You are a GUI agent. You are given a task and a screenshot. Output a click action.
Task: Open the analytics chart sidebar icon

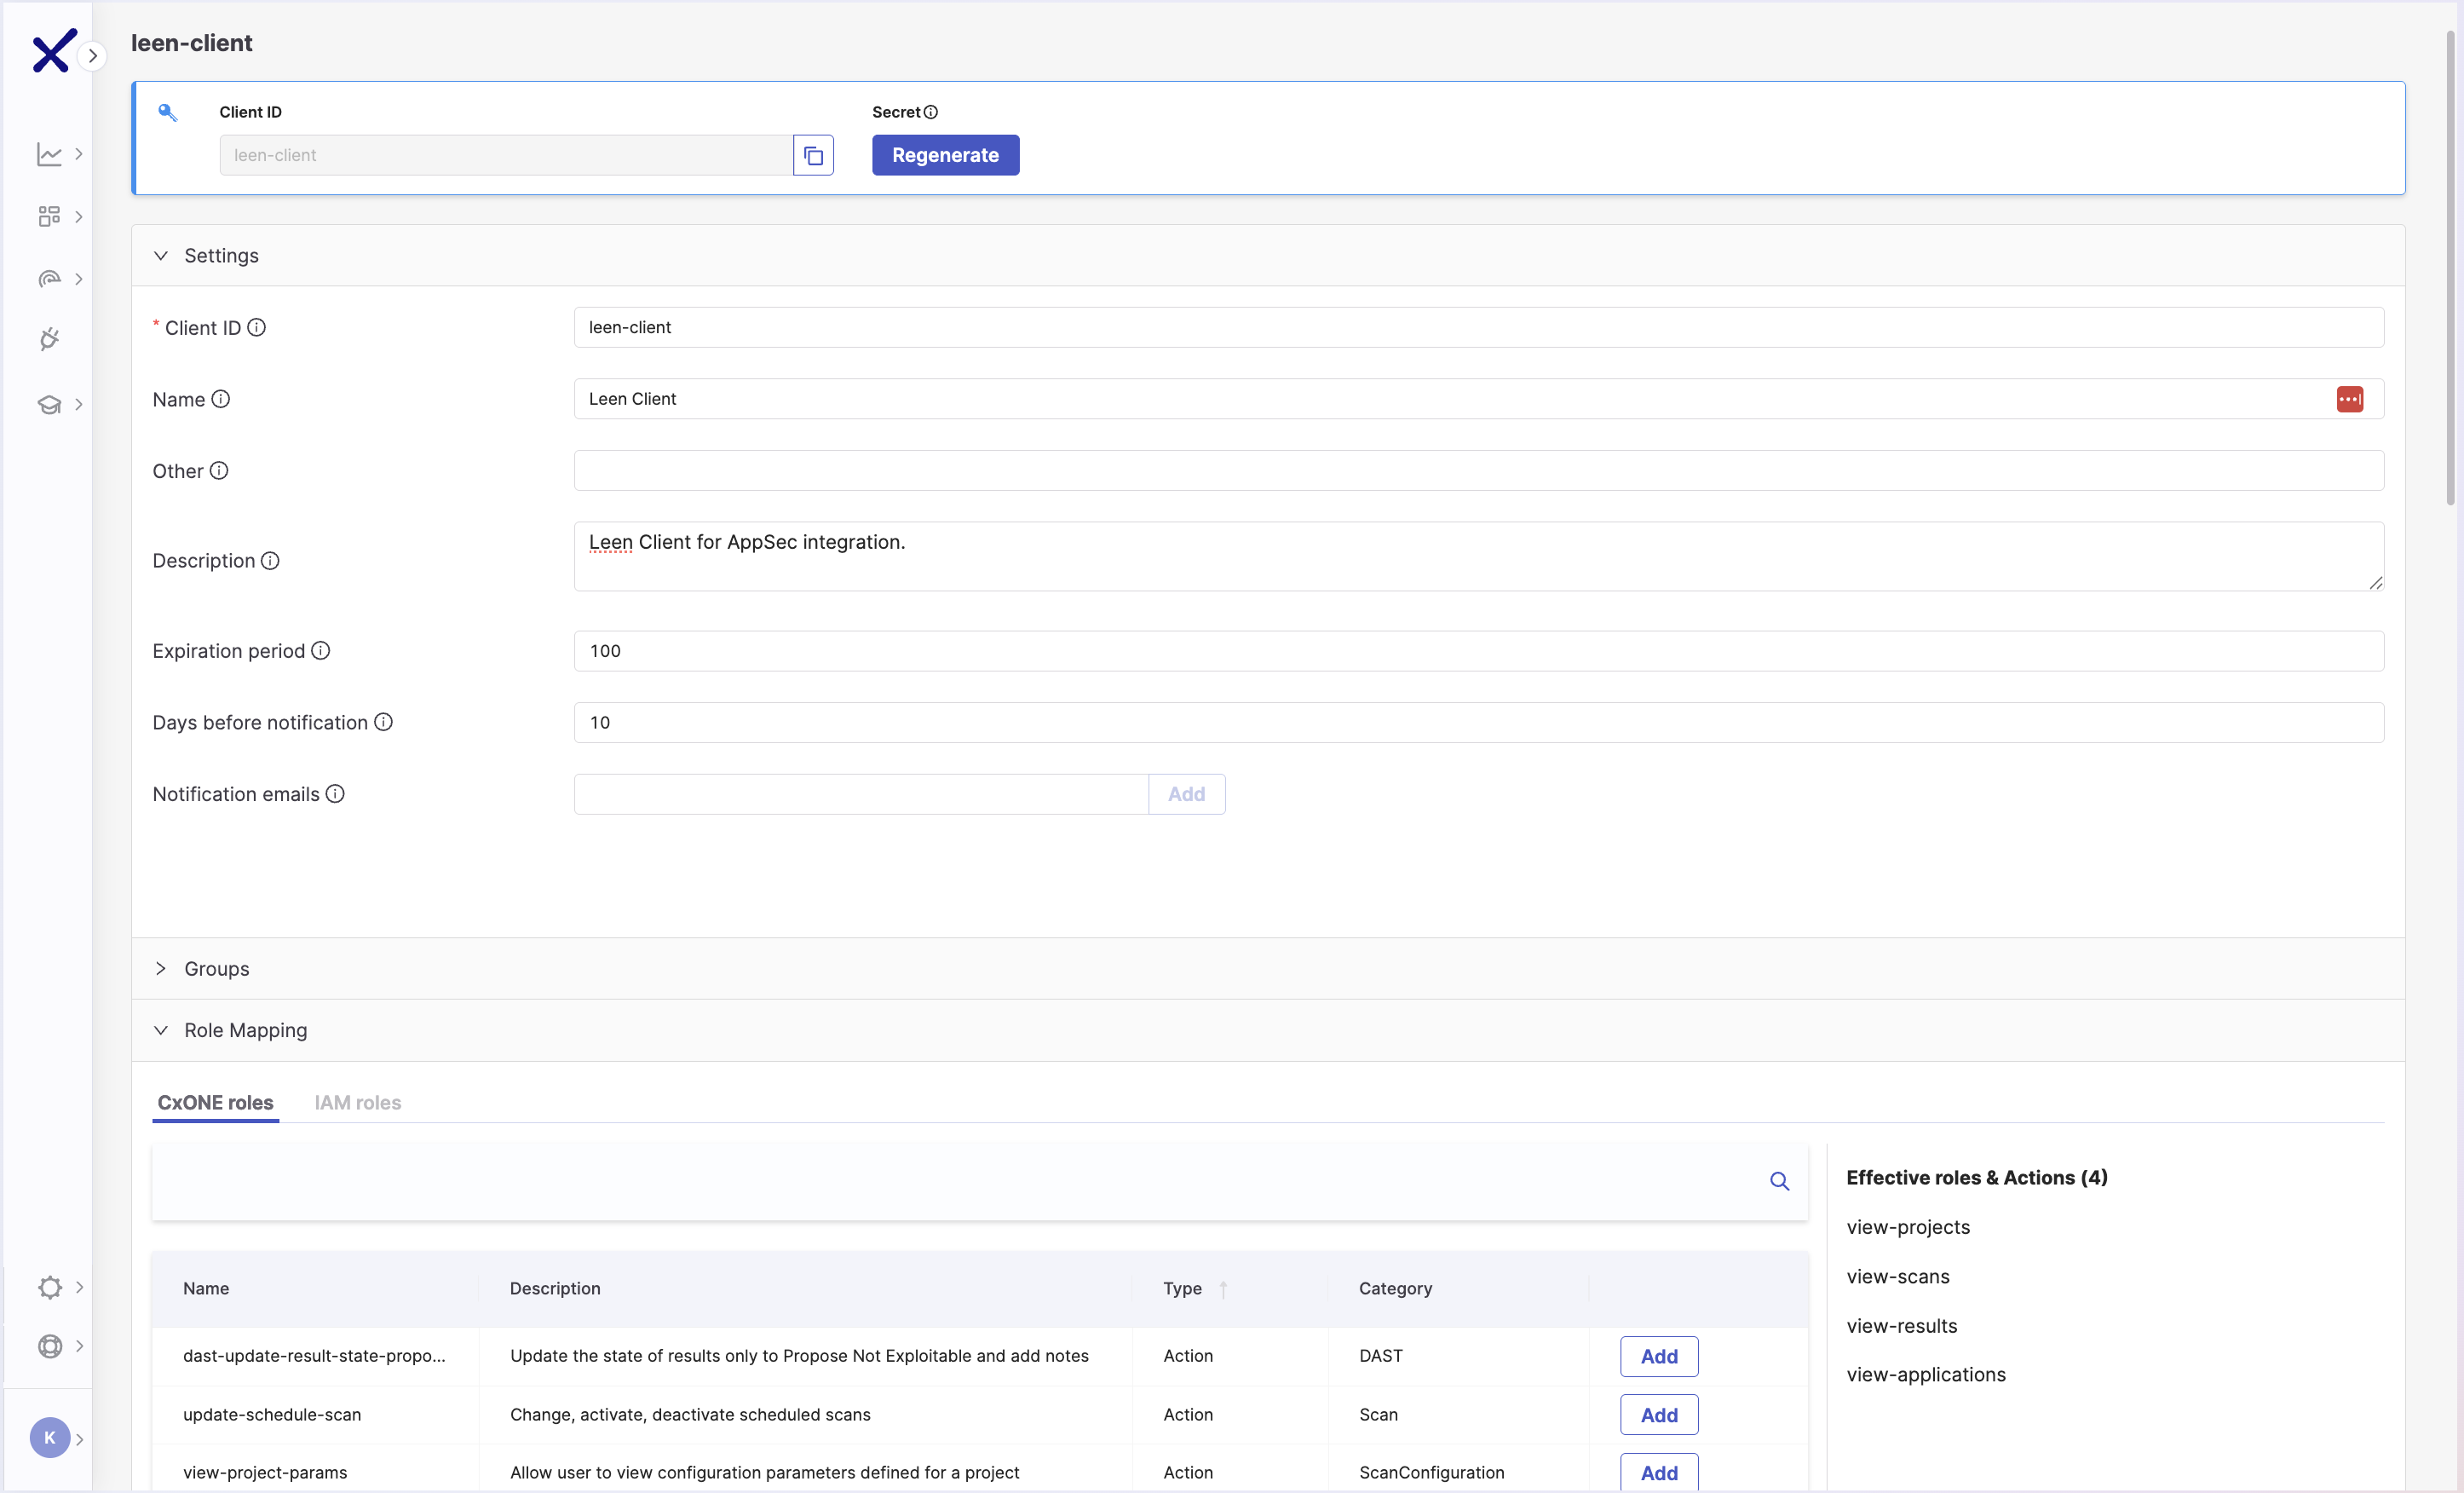click(x=49, y=154)
